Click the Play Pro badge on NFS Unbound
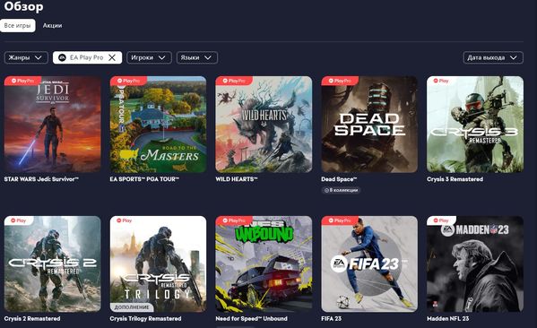 click(234, 220)
